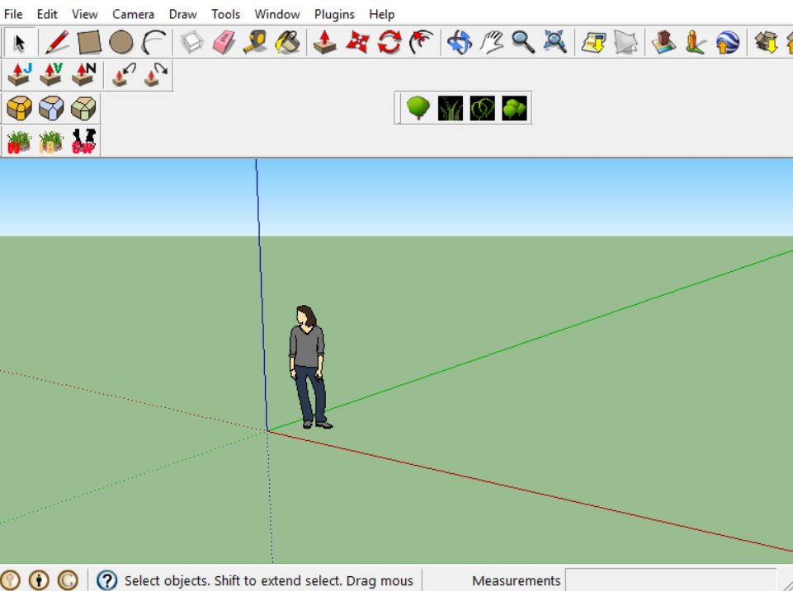Open the Camera menu

click(133, 14)
